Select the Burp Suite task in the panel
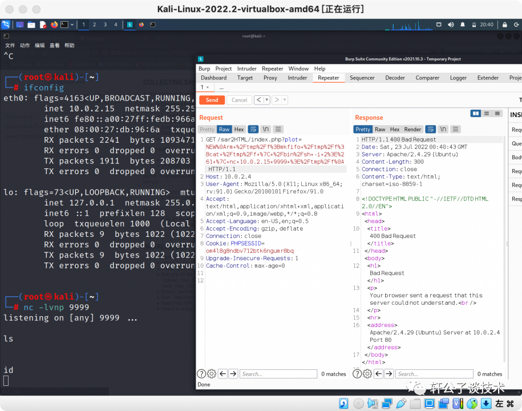Screen dimensions: 522x411 click(130, 25)
